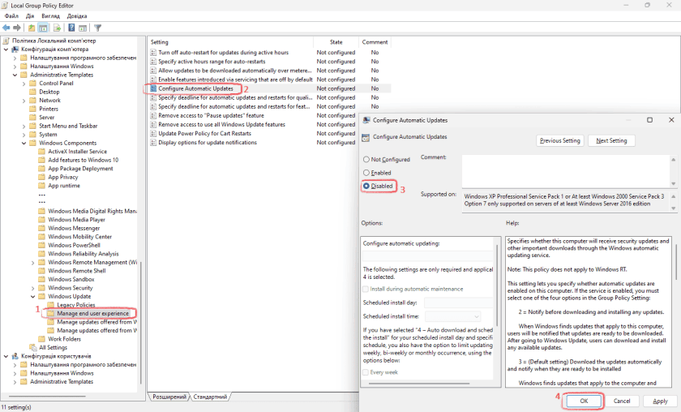
Task: Click the Filter funnel toolbar icon
Action: [x=97, y=28]
